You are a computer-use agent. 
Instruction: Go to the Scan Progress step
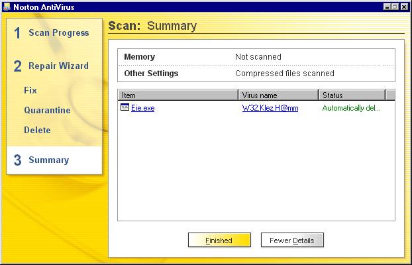point(58,33)
